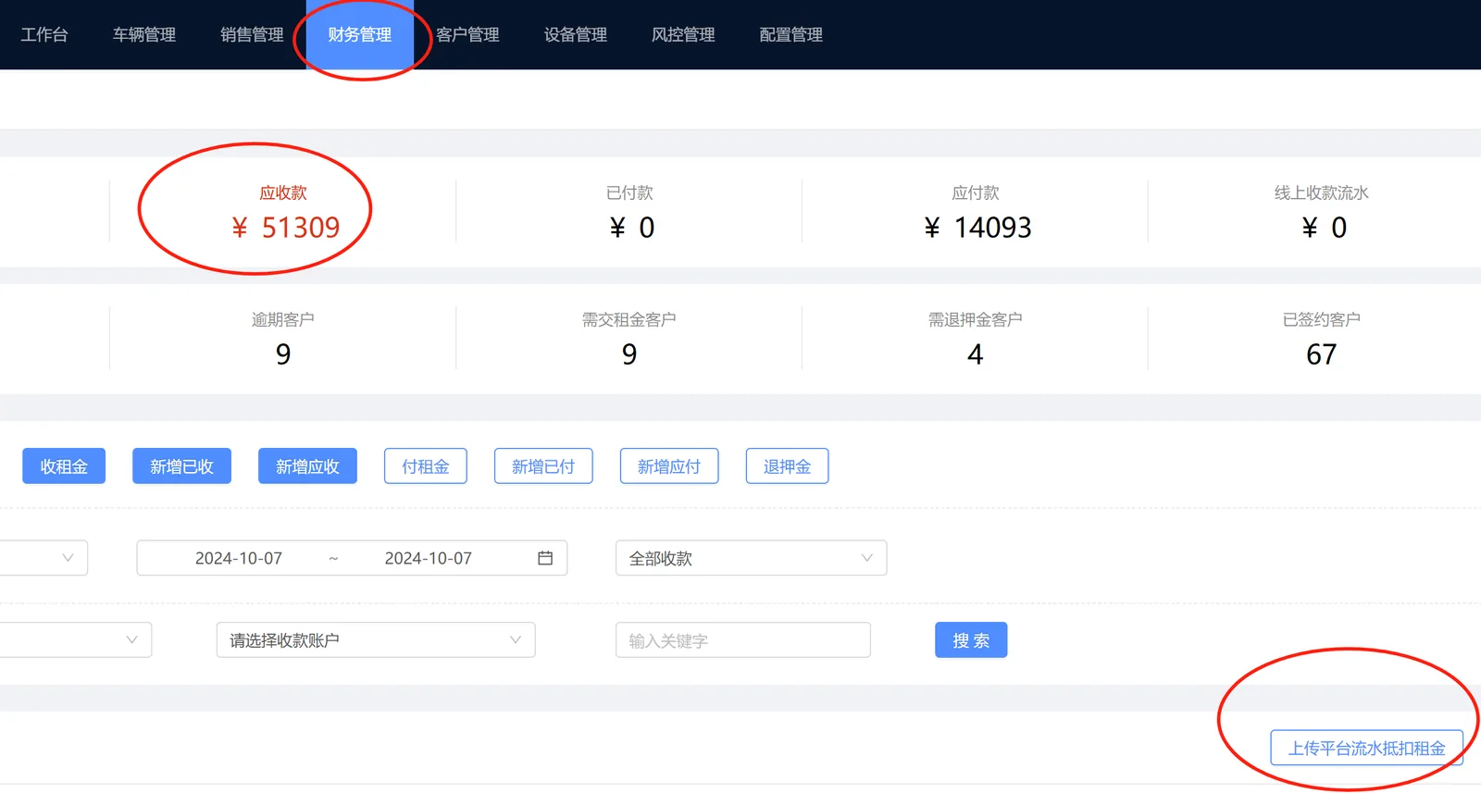The image size is (1481, 793).
Task: Set the start date 2024-10-07 field
Action: (x=239, y=559)
